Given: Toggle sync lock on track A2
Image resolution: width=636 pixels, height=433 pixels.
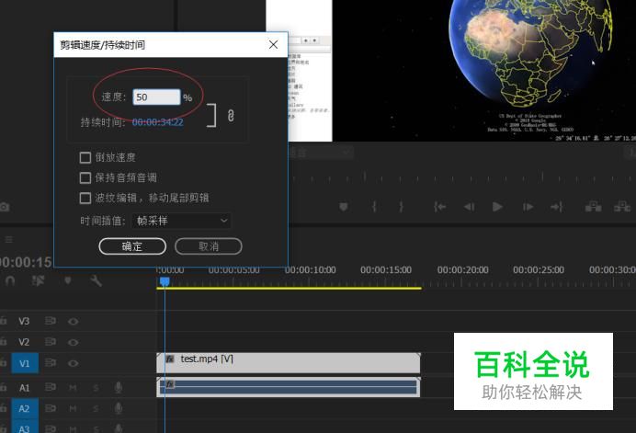Looking at the screenshot, I should 51,408.
